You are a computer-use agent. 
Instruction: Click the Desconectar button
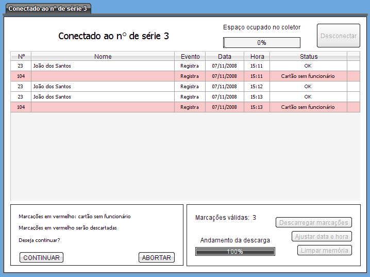338,36
